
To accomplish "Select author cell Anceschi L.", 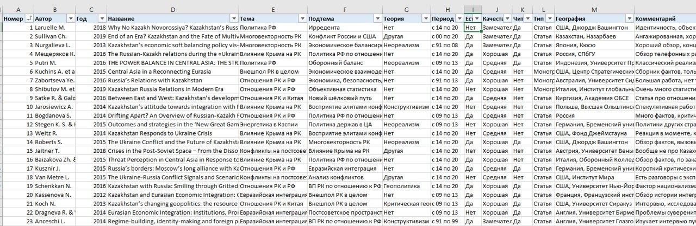I will tap(54, 222).
